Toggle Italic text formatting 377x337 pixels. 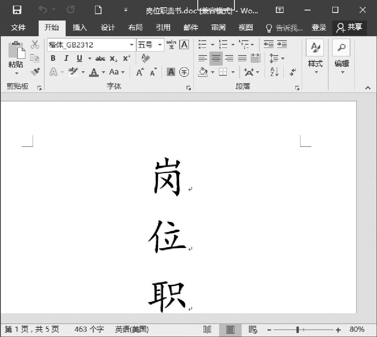click(x=66, y=58)
